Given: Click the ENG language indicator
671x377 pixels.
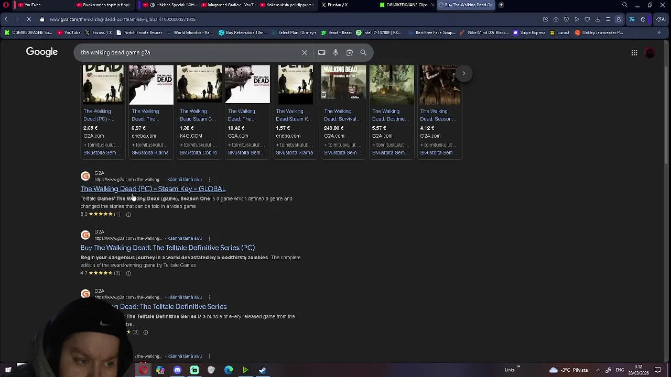Looking at the screenshot, I should tap(620, 370).
